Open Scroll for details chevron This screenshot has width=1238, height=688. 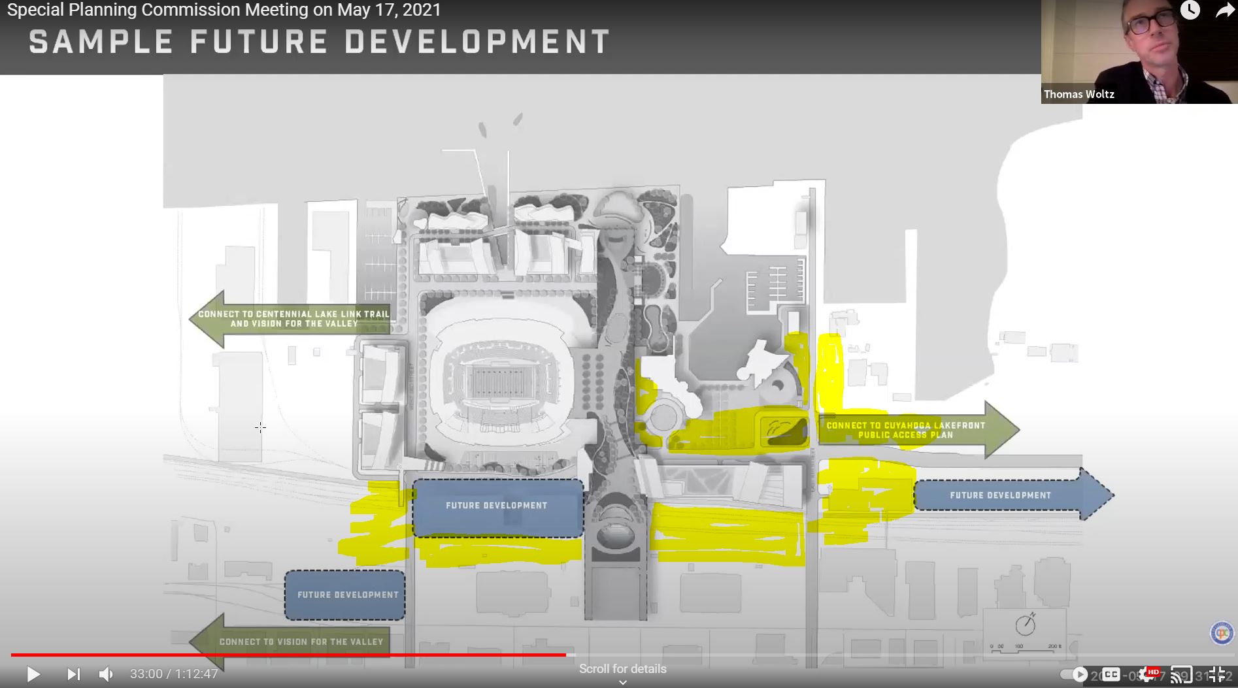[623, 681]
